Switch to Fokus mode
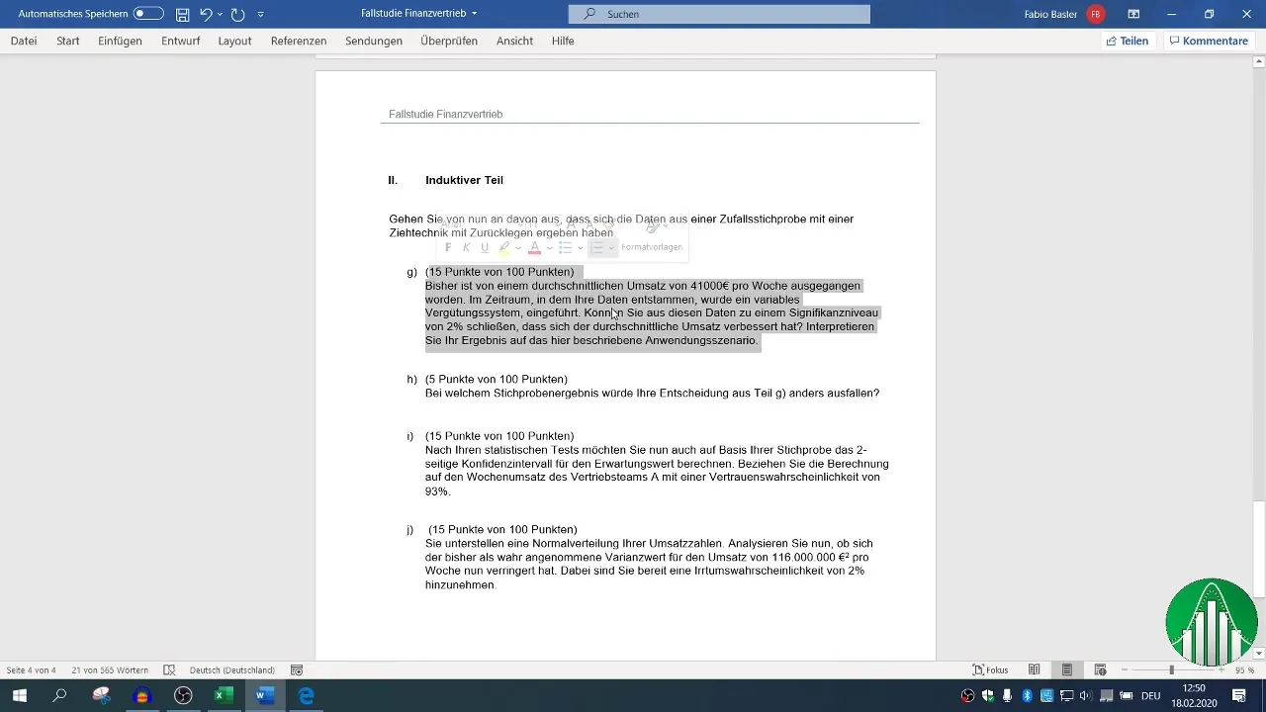1266x712 pixels. pos(991,669)
